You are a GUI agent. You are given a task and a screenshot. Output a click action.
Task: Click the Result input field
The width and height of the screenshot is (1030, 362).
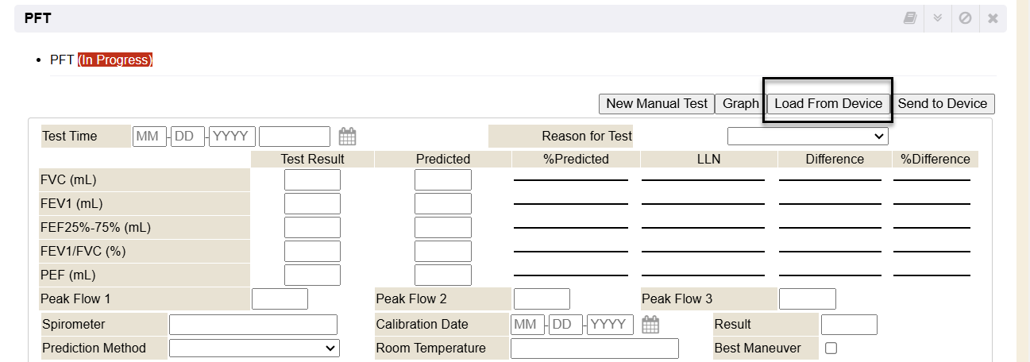coord(849,325)
